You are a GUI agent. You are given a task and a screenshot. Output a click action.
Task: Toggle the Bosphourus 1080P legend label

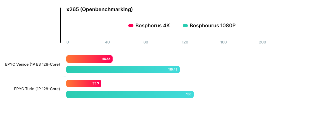pos(212,26)
